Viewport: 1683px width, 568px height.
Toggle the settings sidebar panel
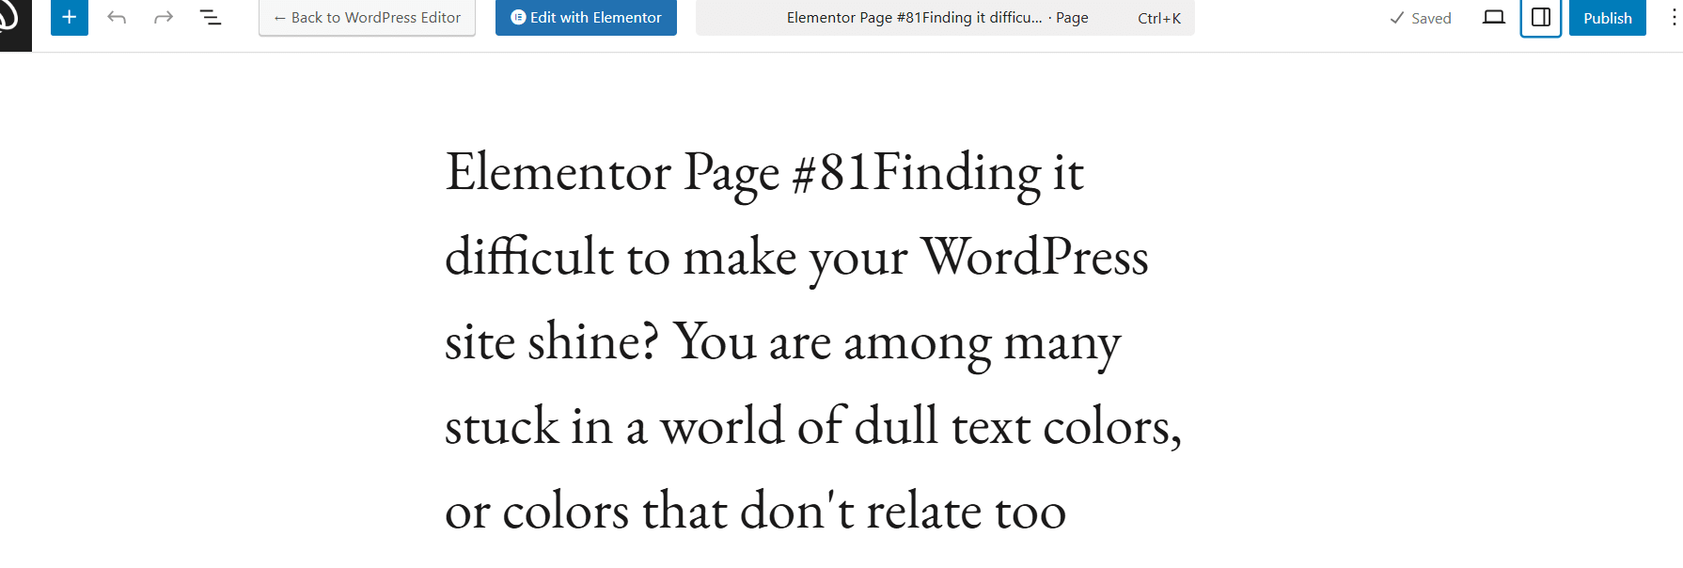pyautogui.click(x=1541, y=18)
